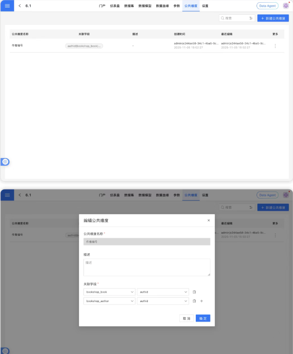293x354 pixels.
Task: Open the floating list widget on the undimmed page
Action: [5, 162]
